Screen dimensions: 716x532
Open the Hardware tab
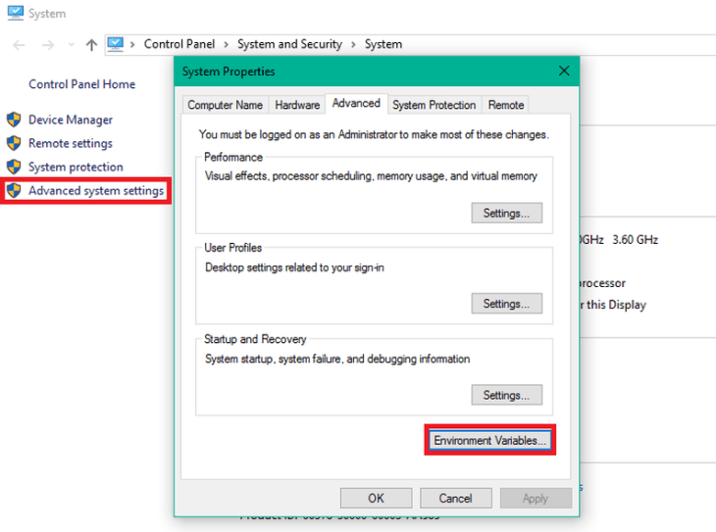click(297, 105)
